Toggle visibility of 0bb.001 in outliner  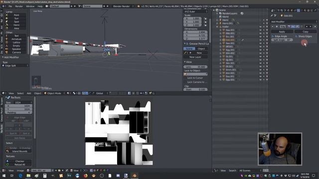pos(260,33)
